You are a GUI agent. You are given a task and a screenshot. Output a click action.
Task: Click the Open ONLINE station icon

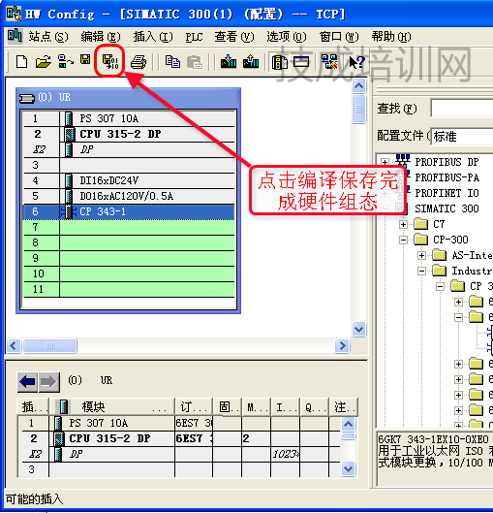pyautogui.click(x=65, y=61)
